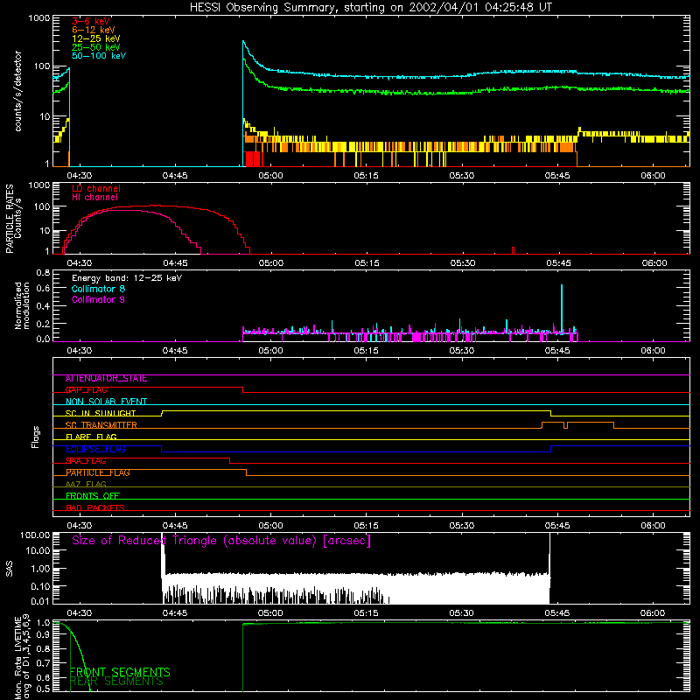
Task: Click the 'Size of Reduced Triangle' caption
Action: 221,541
